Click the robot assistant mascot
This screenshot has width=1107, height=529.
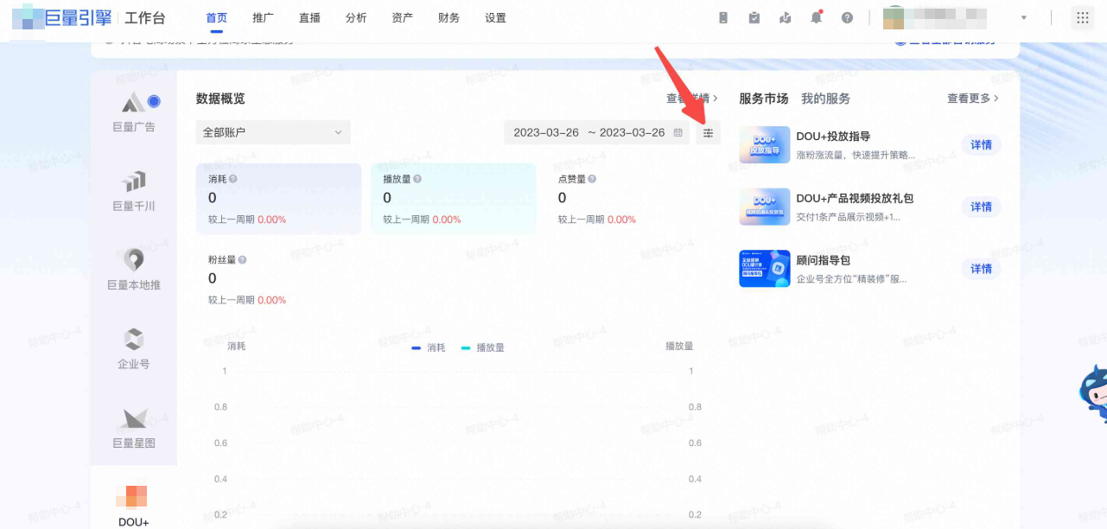click(1093, 393)
